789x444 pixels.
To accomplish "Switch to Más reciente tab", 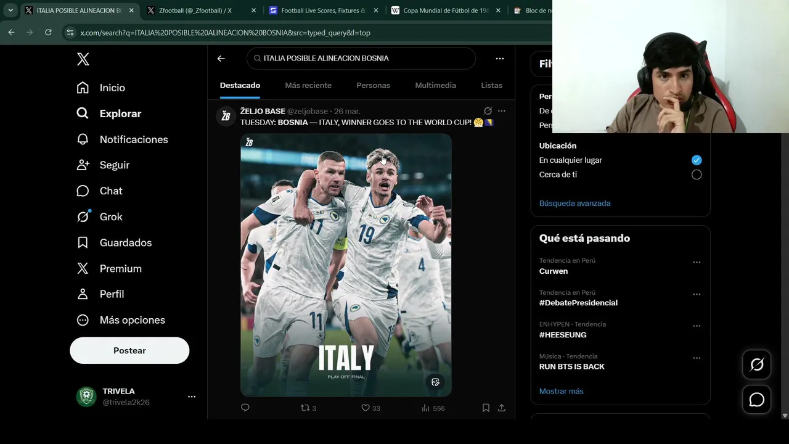I will (x=308, y=86).
